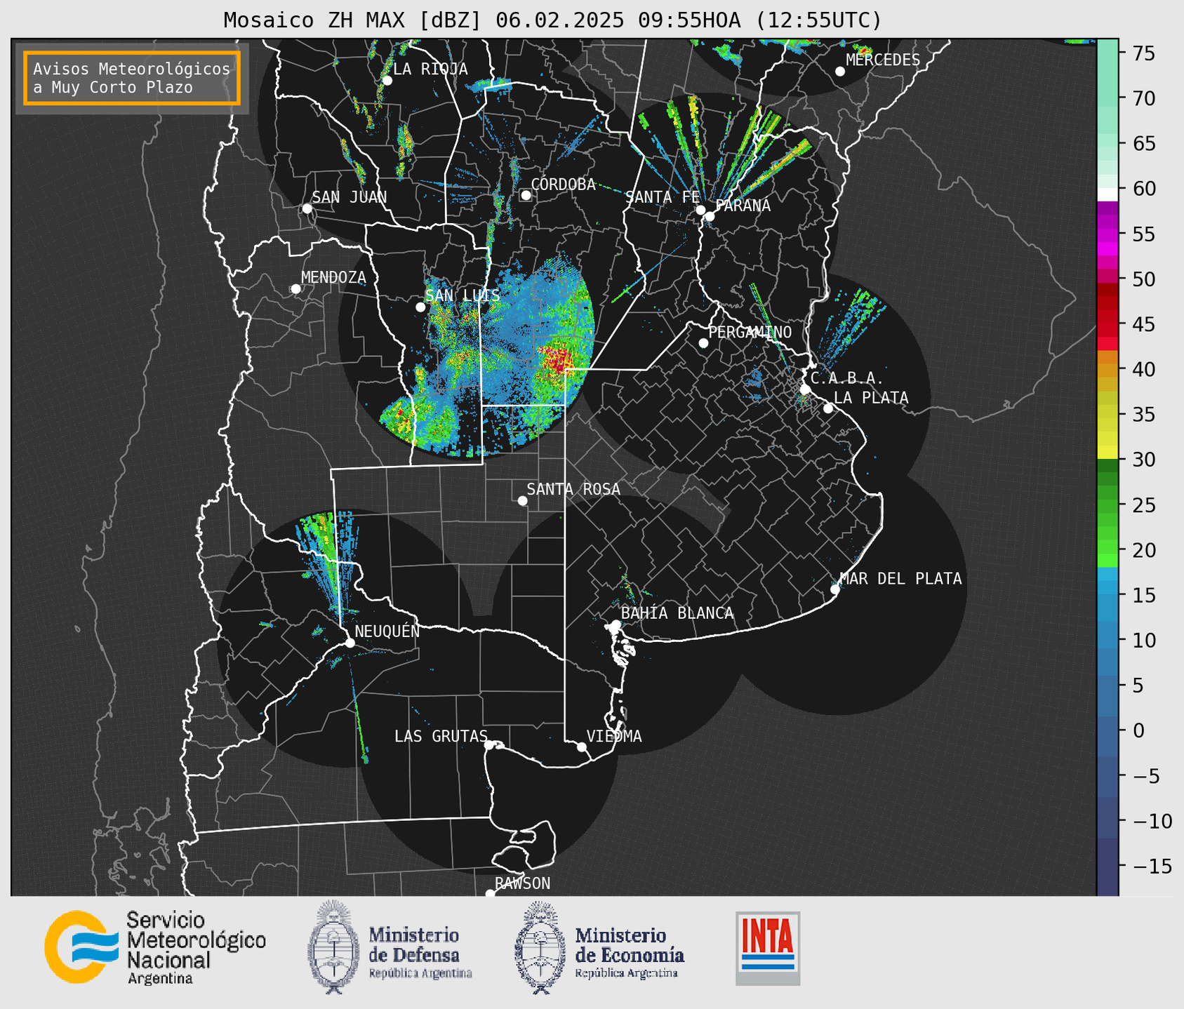The image size is (1184, 1009).
Task: Click the C.A.B.A. city marker
Action: [805, 389]
